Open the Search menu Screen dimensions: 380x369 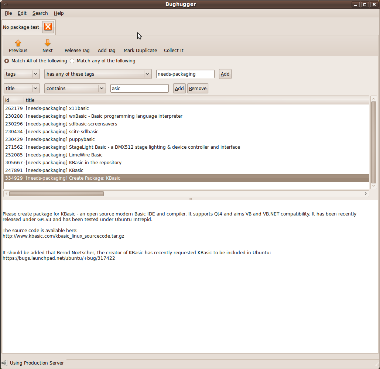(x=40, y=13)
